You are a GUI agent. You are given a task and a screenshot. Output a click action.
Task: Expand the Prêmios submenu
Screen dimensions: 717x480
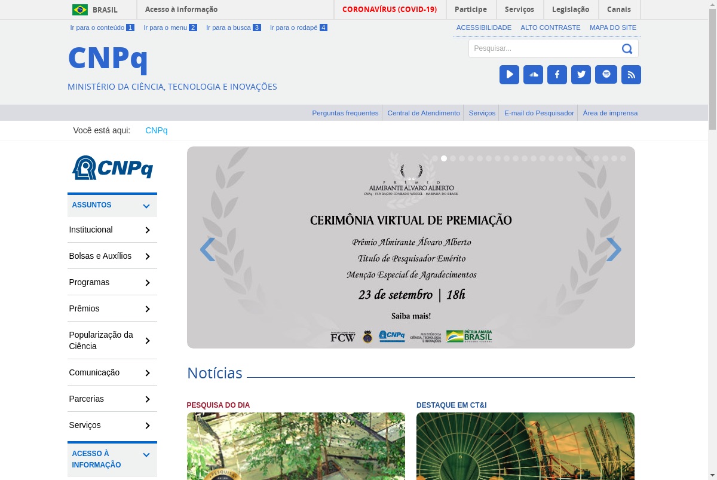112,308
